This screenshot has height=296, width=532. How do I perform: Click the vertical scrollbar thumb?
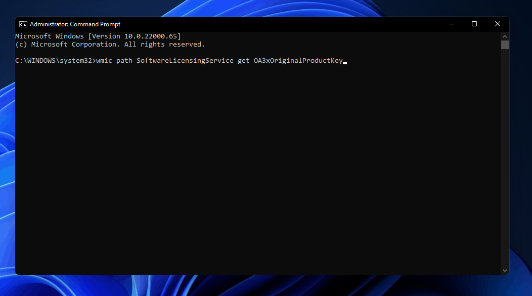coord(505,45)
